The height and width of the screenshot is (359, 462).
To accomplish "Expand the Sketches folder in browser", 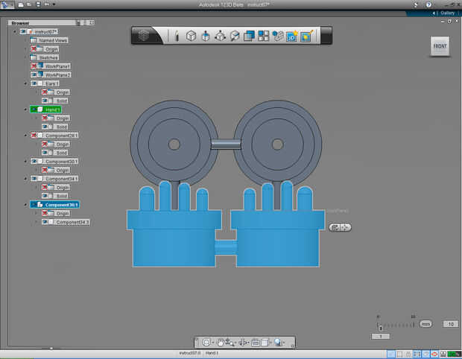I will [25, 57].
